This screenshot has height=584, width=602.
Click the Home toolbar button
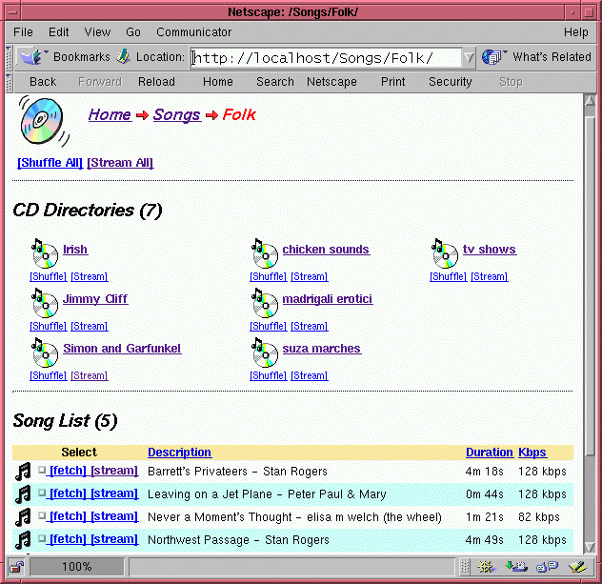pyautogui.click(x=218, y=82)
